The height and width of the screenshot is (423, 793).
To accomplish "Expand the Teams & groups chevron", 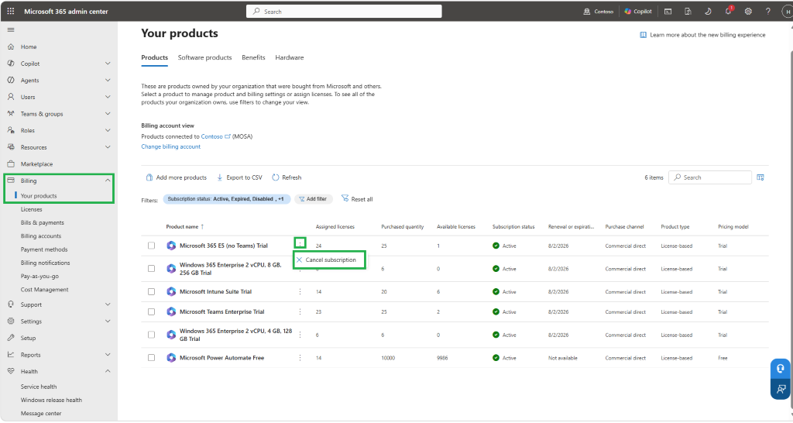I will tap(108, 113).
